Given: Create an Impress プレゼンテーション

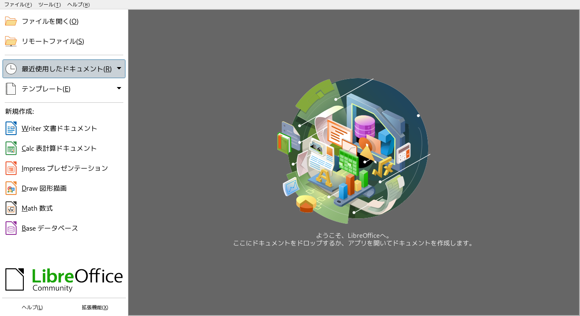Looking at the screenshot, I should [x=64, y=168].
